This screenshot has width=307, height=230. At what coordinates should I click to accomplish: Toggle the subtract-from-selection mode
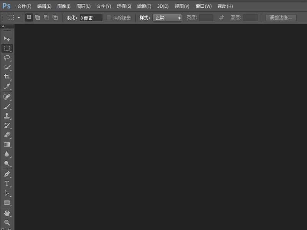(46, 17)
